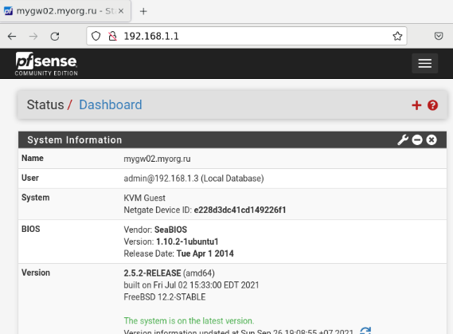Open the pfSense hamburger navigation menu

(424, 63)
